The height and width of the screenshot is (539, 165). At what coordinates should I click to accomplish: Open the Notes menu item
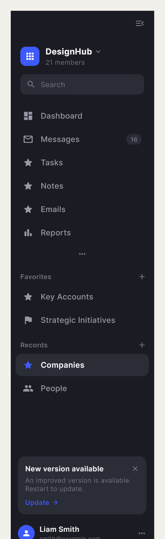pyautogui.click(x=82, y=186)
